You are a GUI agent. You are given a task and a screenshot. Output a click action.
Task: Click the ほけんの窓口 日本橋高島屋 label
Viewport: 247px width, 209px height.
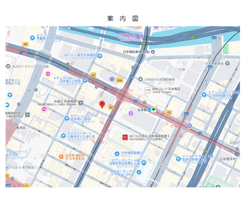(156, 137)
